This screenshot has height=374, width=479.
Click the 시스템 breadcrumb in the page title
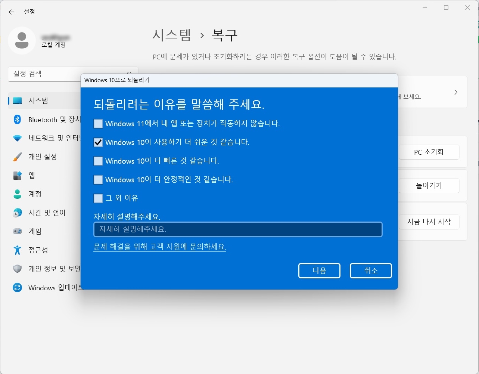[x=172, y=35]
